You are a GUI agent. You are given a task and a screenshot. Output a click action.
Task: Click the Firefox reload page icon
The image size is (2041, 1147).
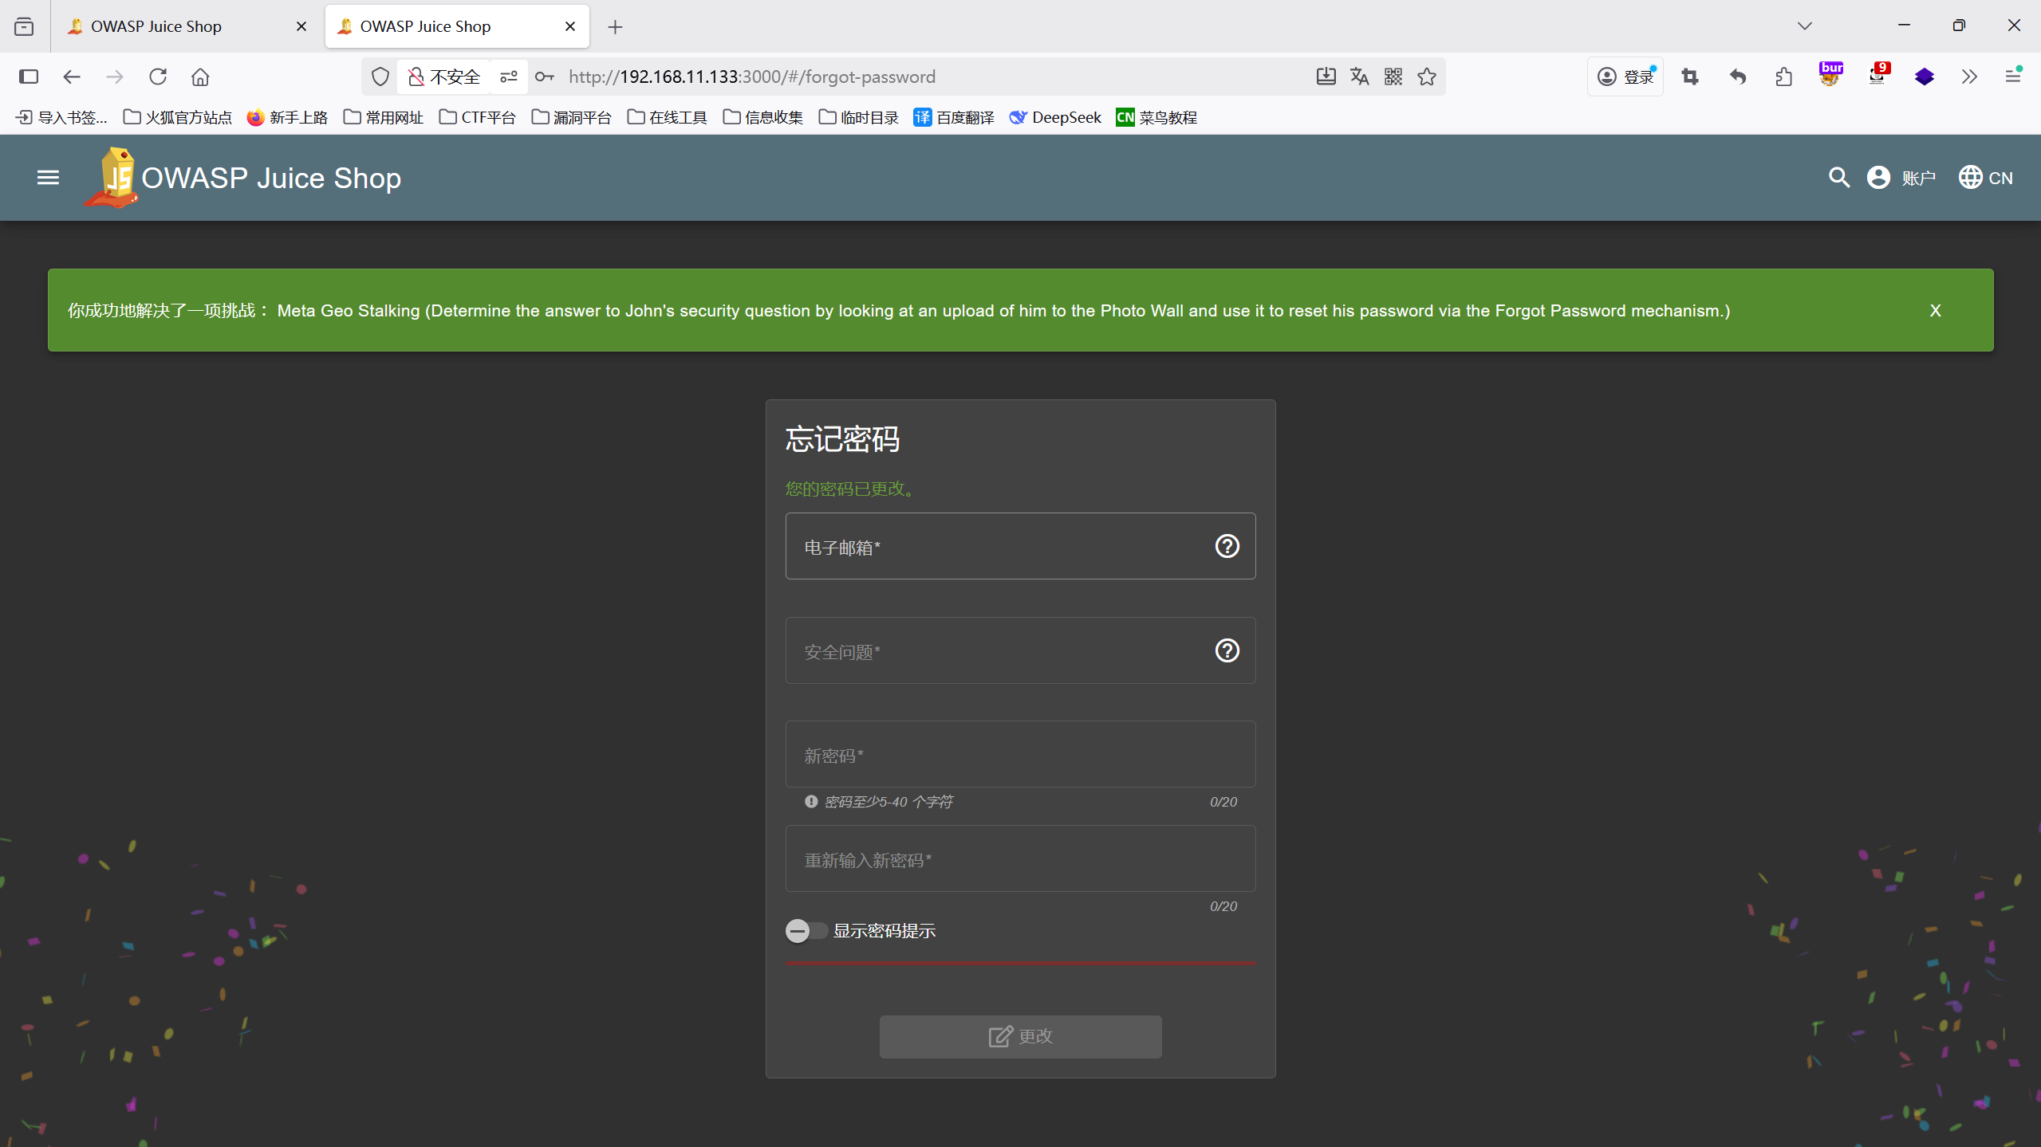point(158,77)
